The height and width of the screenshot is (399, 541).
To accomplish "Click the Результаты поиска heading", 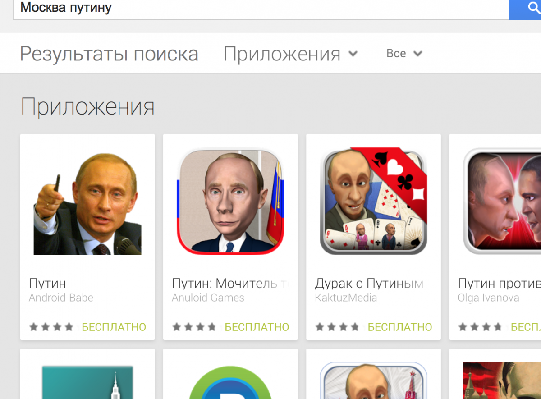I will pyautogui.click(x=109, y=54).
